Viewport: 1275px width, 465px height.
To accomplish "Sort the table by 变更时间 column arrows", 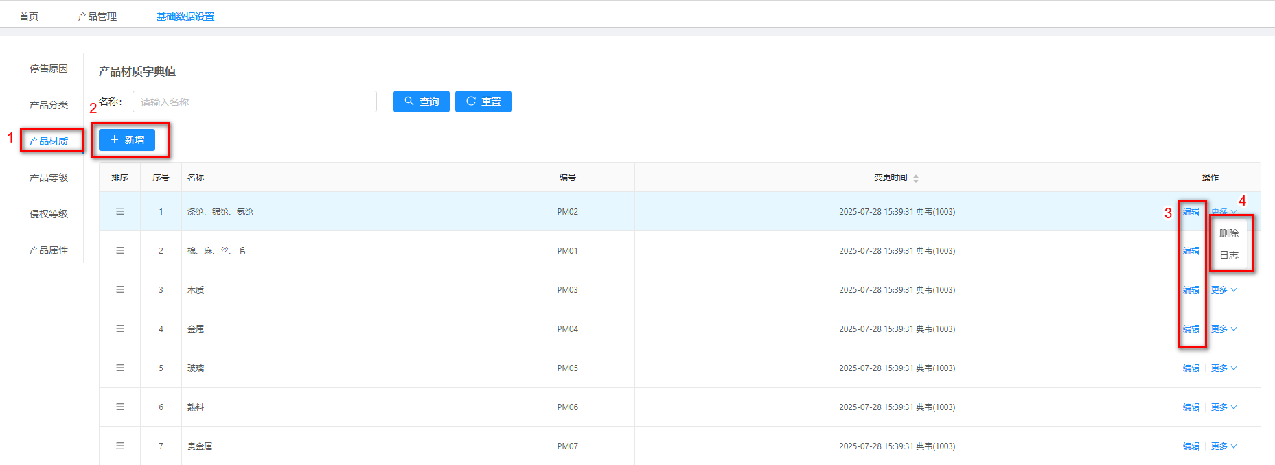I will point(915,178).
